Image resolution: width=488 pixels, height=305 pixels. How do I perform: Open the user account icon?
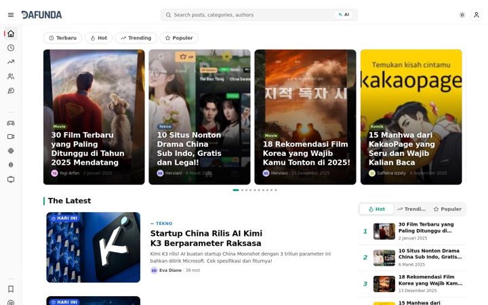(476, 15)
